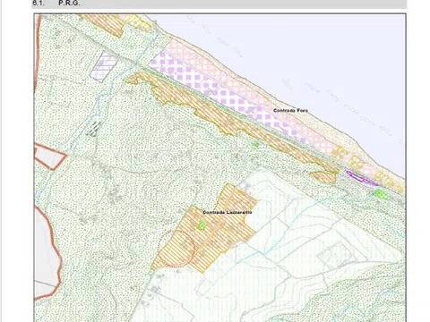Click the yellow patterned zone near lower coast
430x322 pixels.
(x=367, y=168)
